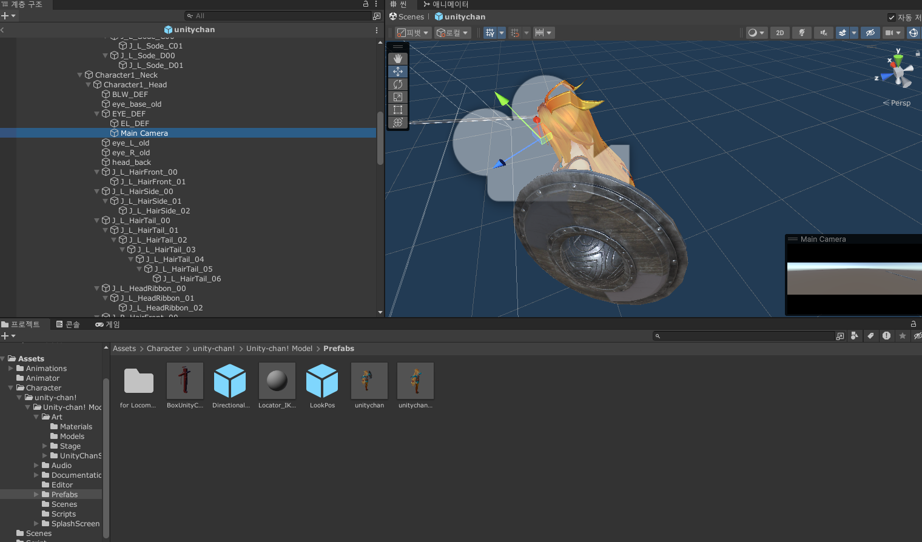Viewport: 922px width, 542px height.
Task: Toggle hidden packages eye icon in Project
Action: [917, 336]
